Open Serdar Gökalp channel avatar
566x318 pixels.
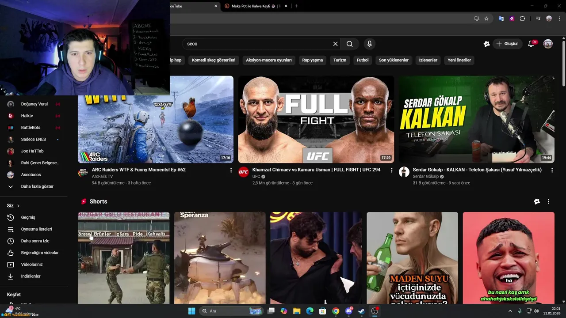(404, 172)
